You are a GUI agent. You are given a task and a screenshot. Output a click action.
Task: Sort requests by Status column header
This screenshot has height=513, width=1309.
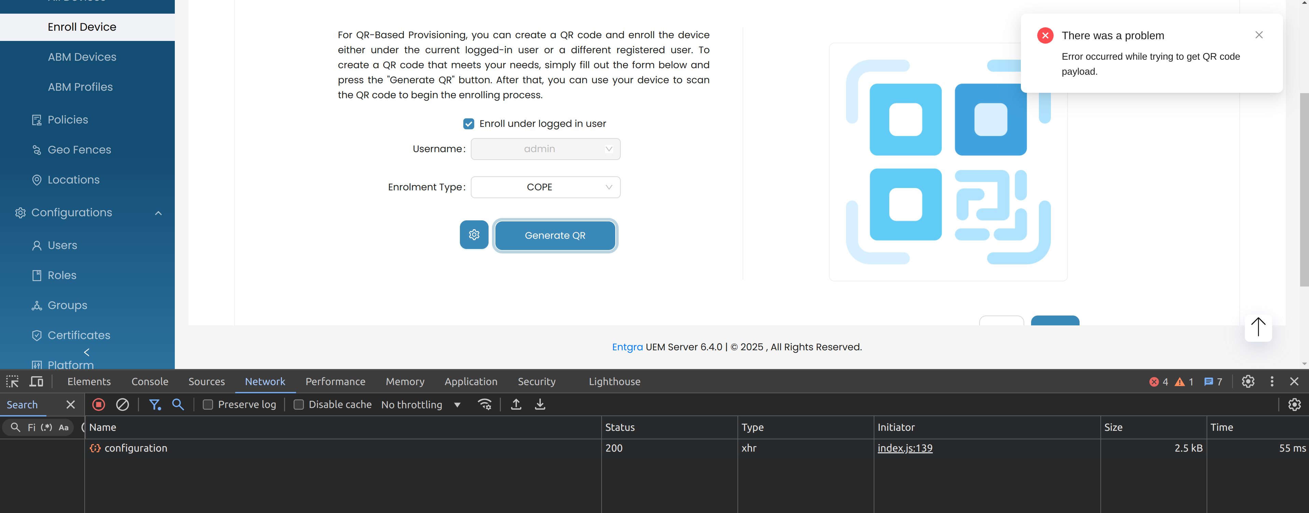point(670,428)
